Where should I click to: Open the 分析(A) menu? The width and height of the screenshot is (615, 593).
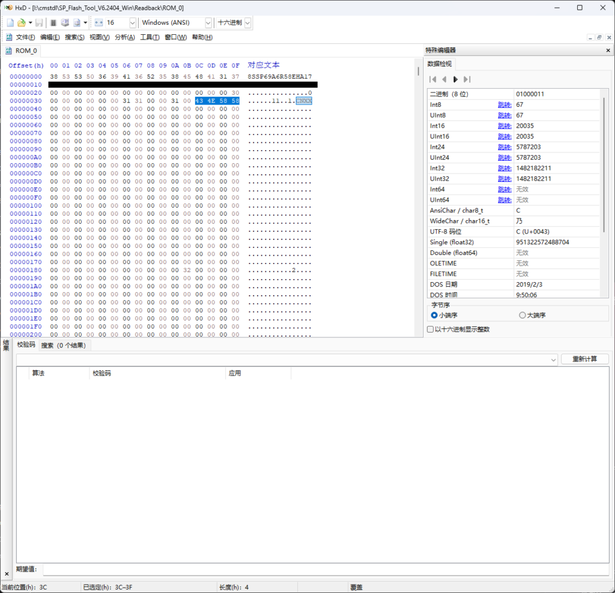[x=124, y=37]
